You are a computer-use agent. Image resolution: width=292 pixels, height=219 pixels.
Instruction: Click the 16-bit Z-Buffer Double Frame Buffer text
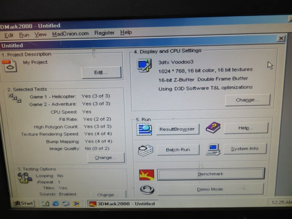[203, 79]
